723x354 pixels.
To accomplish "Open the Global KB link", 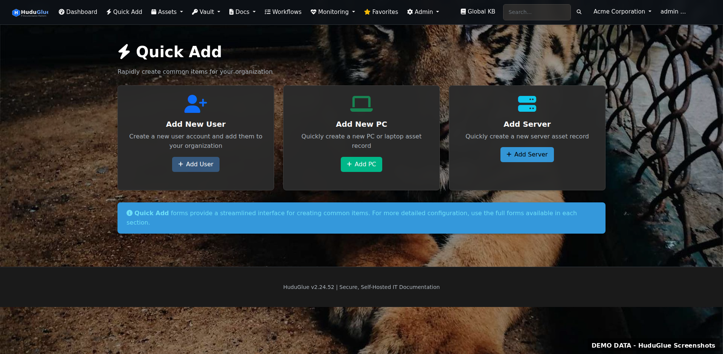I will tap(478, 12).
